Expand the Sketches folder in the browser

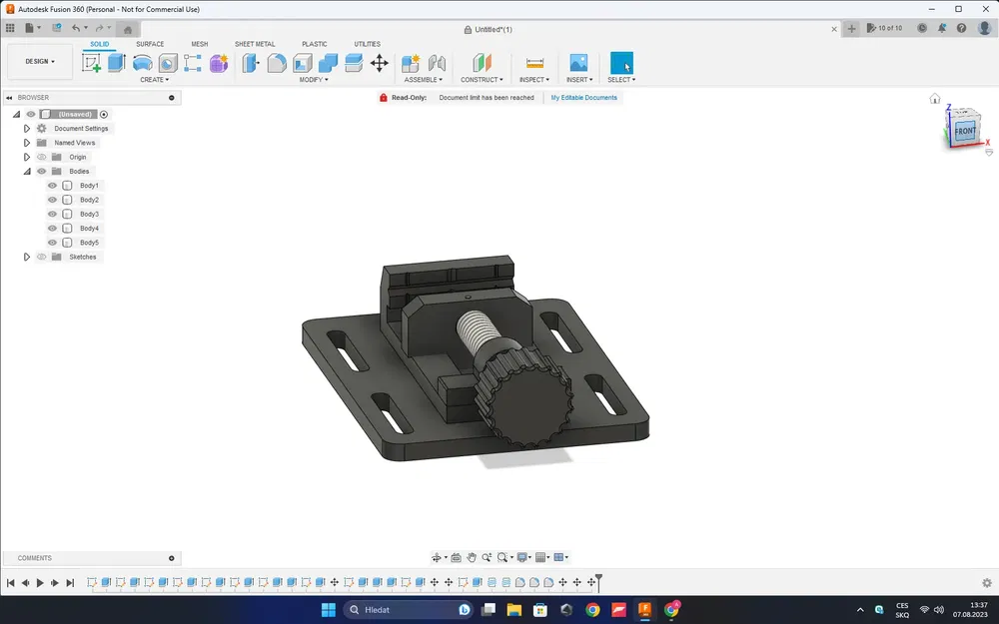27,257
